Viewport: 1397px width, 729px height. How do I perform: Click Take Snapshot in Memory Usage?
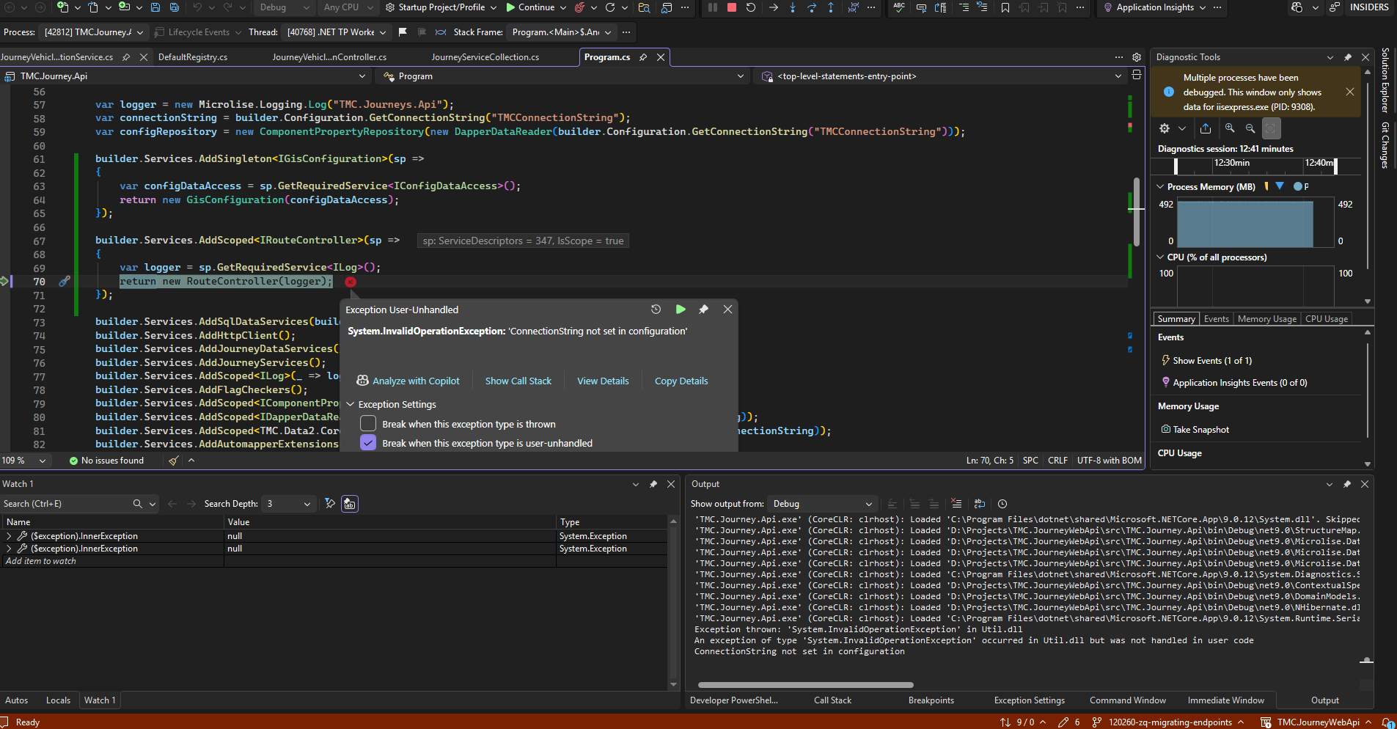[1195, 430]
